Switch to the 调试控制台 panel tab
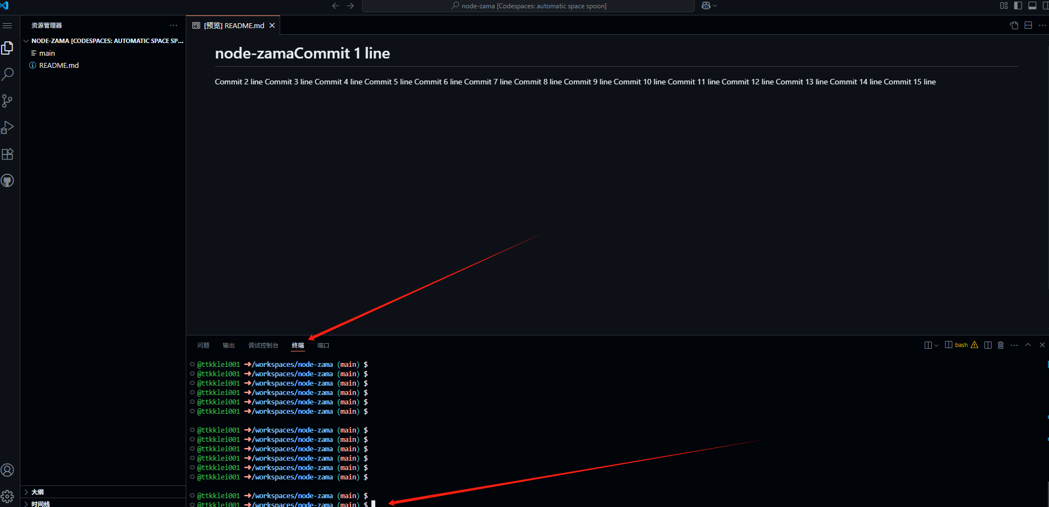The height and width of the screenshot is (507, 1049). (263, 345)
